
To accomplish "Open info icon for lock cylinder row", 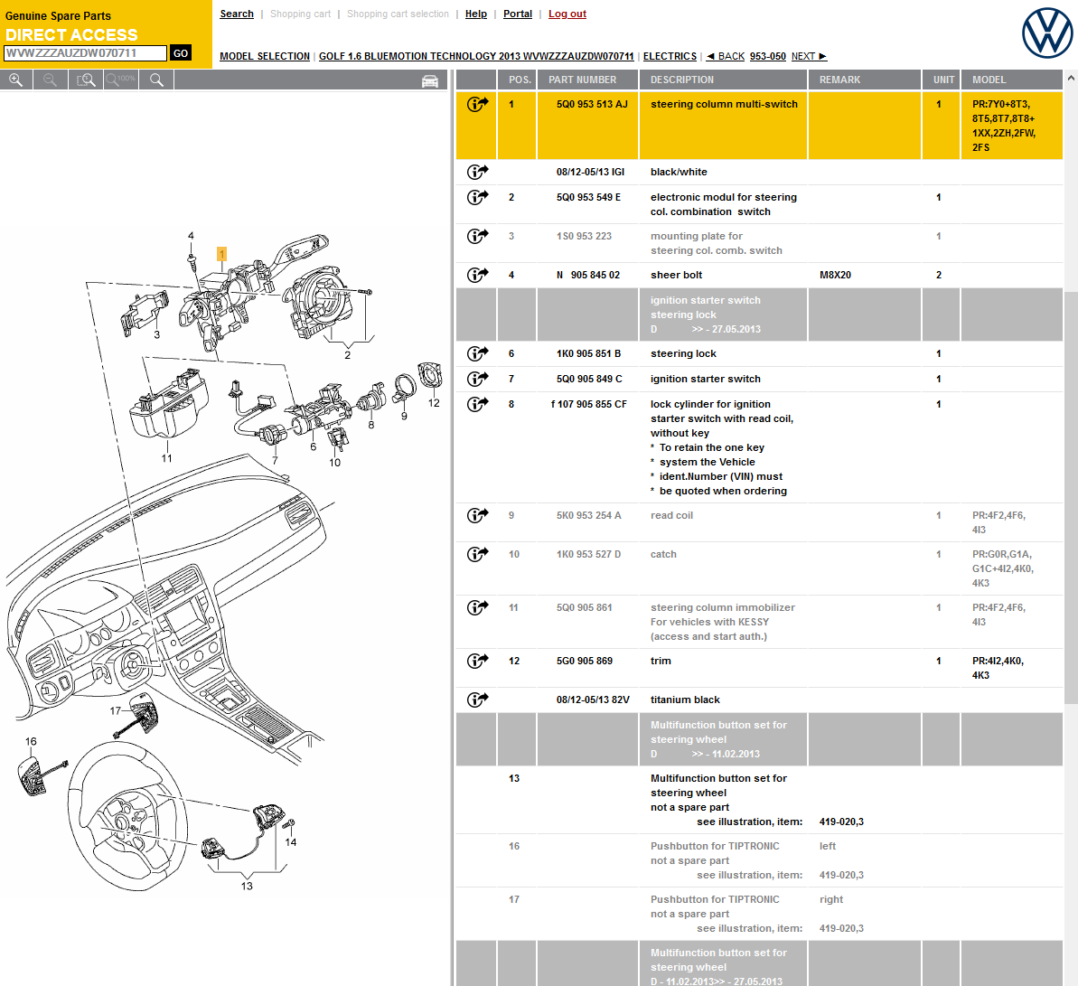I will coord(477,404).
